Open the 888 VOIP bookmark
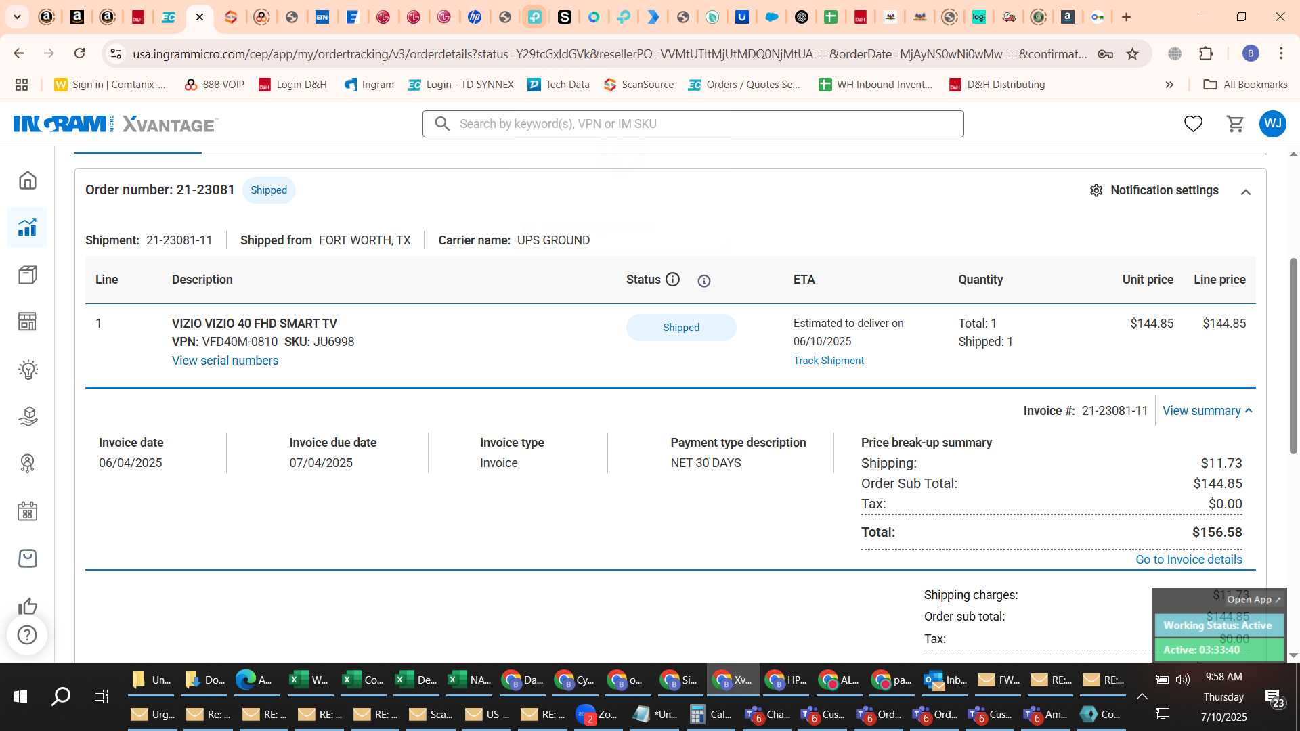This screenshot has width=1300, height=731. pos(214,85)
